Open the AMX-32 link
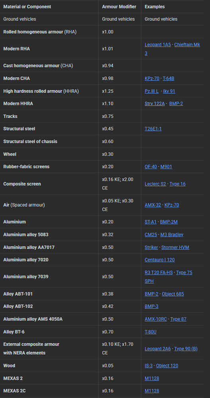This screenshot has height=398, width=210. pos(153,205)
